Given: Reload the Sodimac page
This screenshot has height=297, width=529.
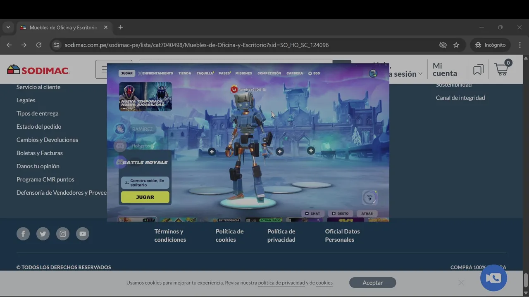Looking at the screenshot, I should (39, 45).
